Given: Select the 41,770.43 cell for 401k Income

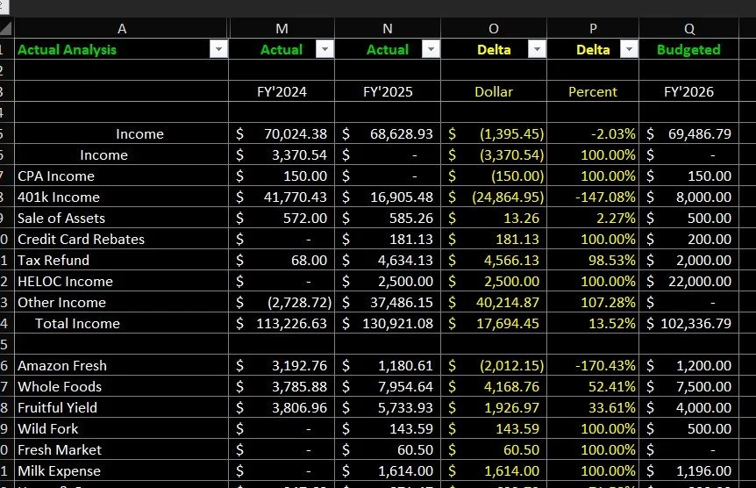Looking at the screenshot, I should click(282, 197).
